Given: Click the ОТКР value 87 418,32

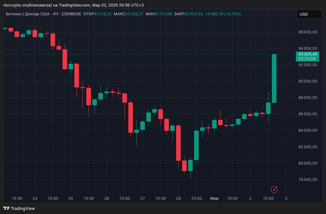Looking at the screenshot, I should click(103, 14).
